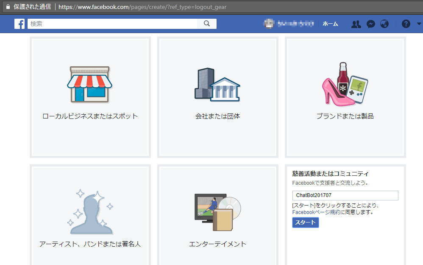Open the Facebookページ規約 link
423x265 pixels.
(316, 212)
